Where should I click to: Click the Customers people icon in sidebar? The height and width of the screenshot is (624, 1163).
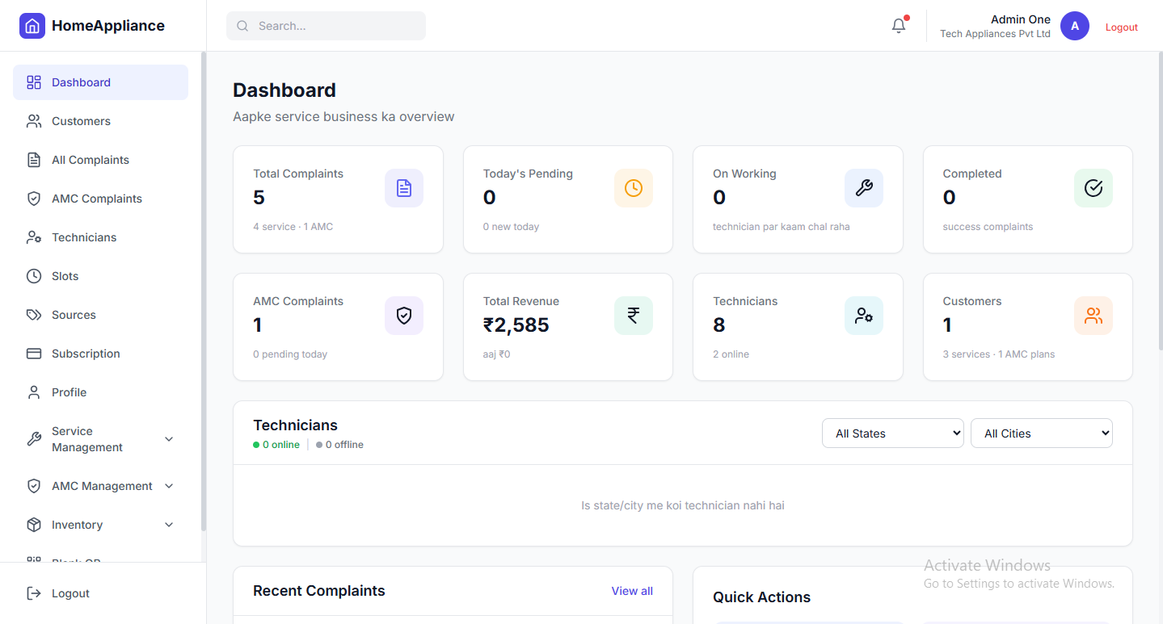[x=34, y=121]
